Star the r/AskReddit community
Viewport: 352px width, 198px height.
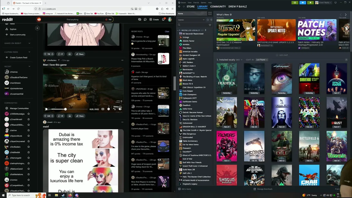(29, 152)
